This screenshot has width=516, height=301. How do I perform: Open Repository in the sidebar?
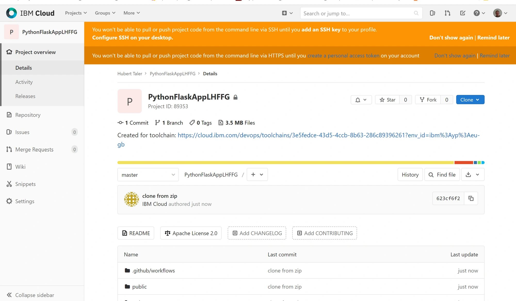click(x=28, y=115)
